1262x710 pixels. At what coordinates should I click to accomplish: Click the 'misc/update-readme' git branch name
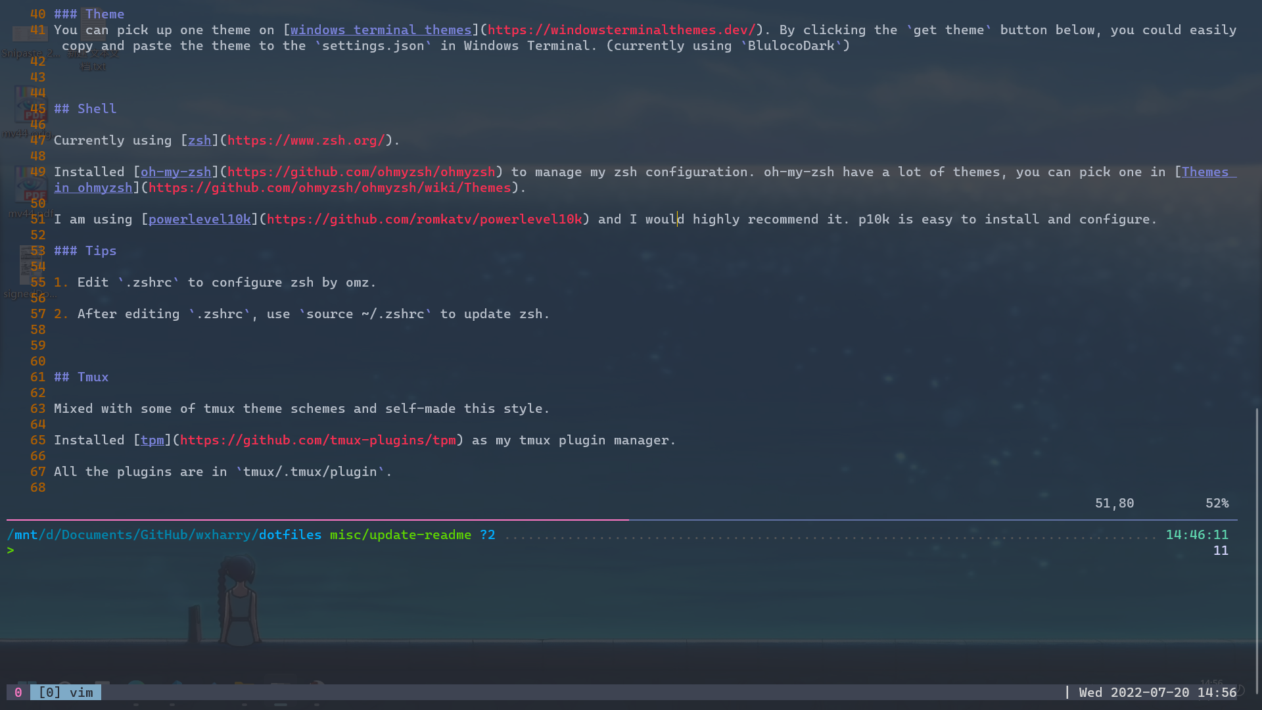pos(401,535)
